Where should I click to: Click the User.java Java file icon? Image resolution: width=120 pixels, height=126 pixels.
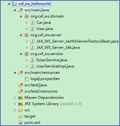point(32,29)
